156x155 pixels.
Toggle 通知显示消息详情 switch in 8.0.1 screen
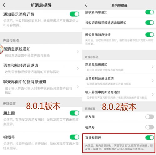74,14
